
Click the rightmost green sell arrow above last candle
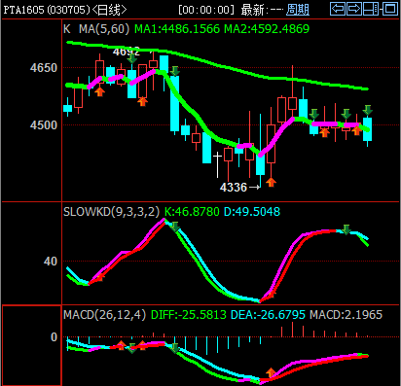tap(367, 110)
